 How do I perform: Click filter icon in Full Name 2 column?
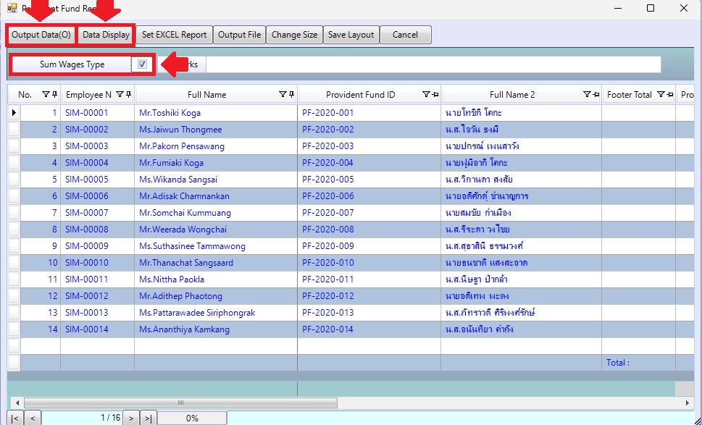click(x=587, y=95)
